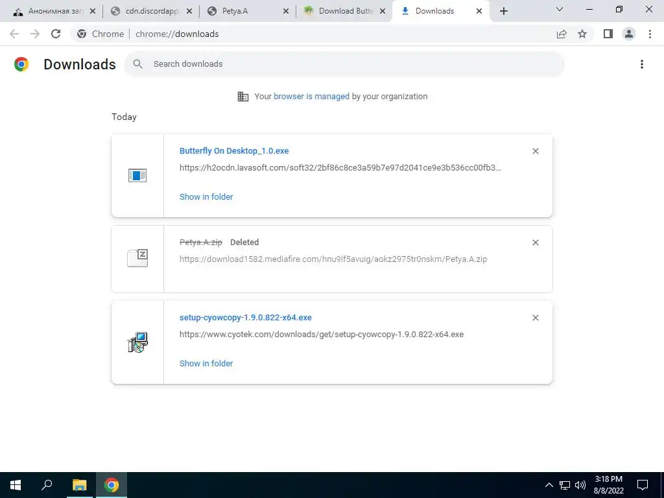The height and width of the screenshot is (498, 664).
Task: Open the profile avatar menu
Action: pyautogui.click(x=629, y=34)
